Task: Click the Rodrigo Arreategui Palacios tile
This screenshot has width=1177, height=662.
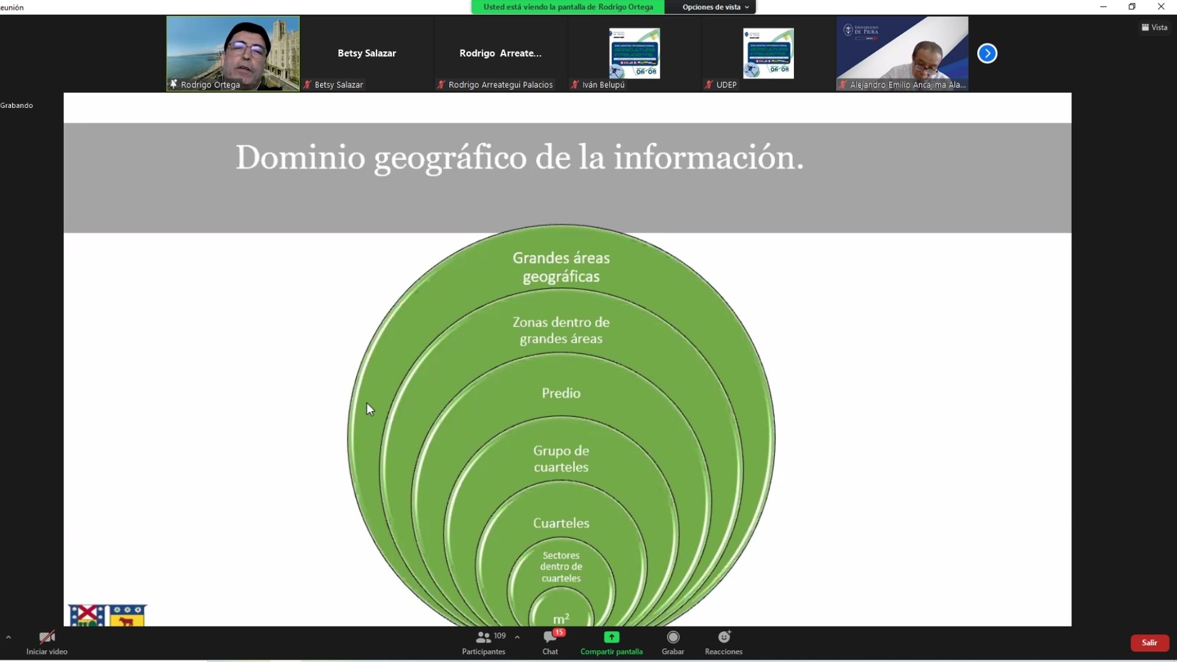Action: (x=500, y=53)
